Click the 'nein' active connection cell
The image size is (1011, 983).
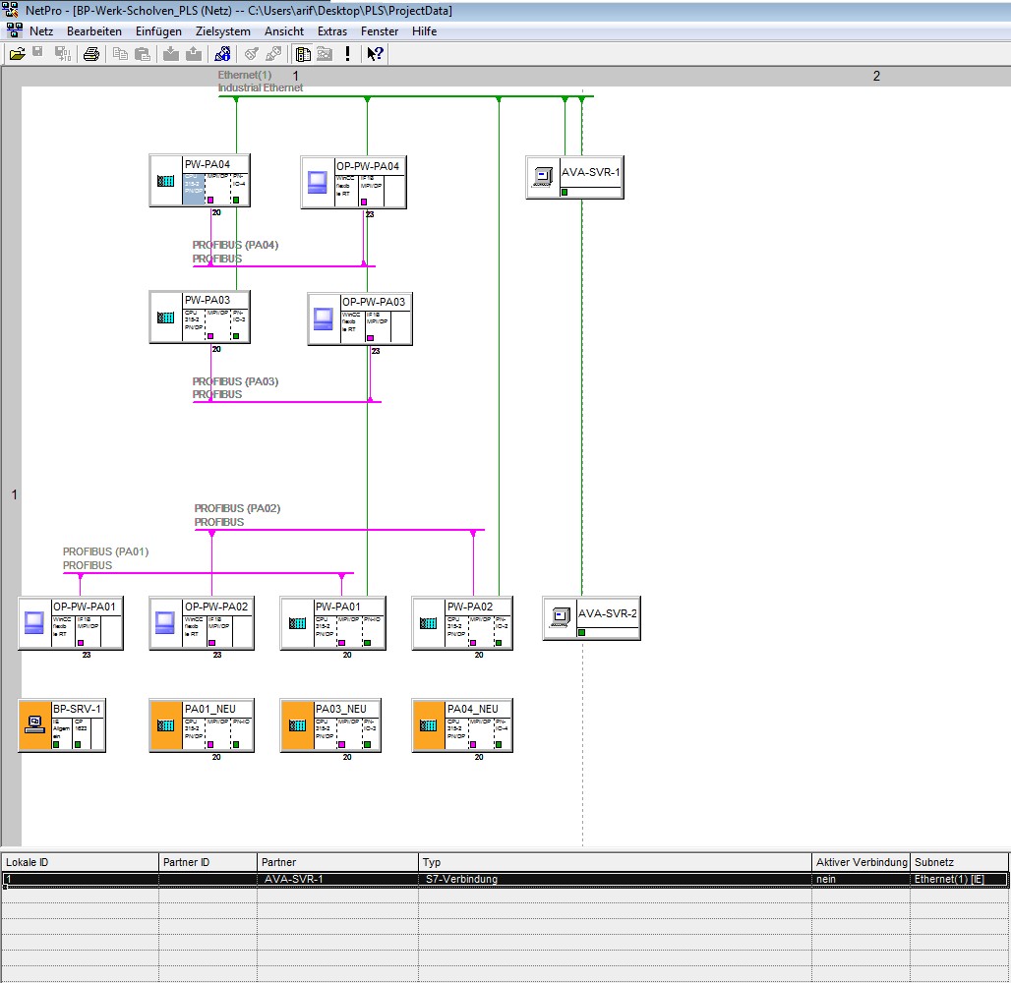(861, 879)
